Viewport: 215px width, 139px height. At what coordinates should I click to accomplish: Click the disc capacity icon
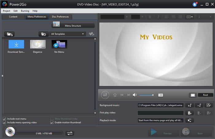pyautogui.click(x=10, y=132)
